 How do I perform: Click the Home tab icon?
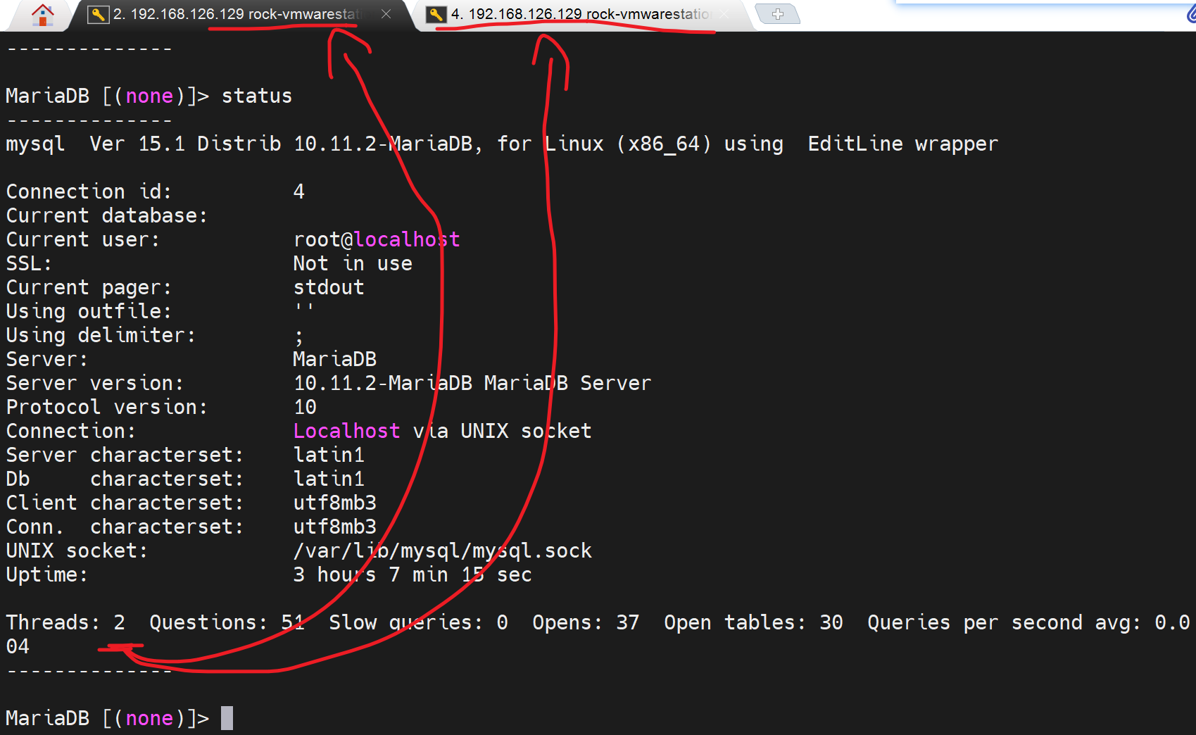[43, 15]
